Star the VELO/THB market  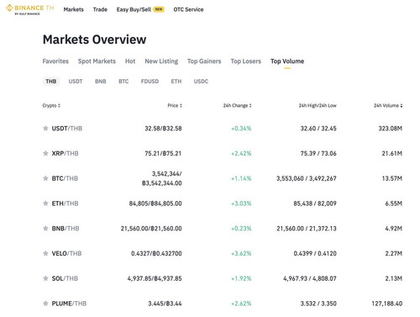45,253
